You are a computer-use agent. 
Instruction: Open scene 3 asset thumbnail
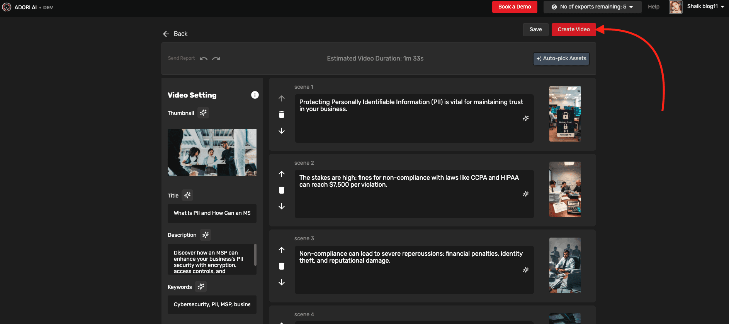pos(565,265)
